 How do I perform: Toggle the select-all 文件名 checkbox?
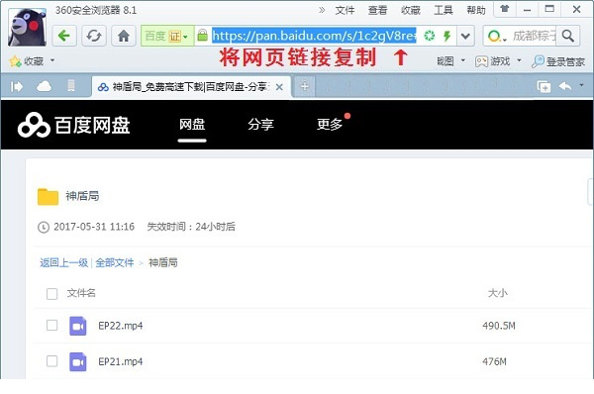tap(51, 294)
